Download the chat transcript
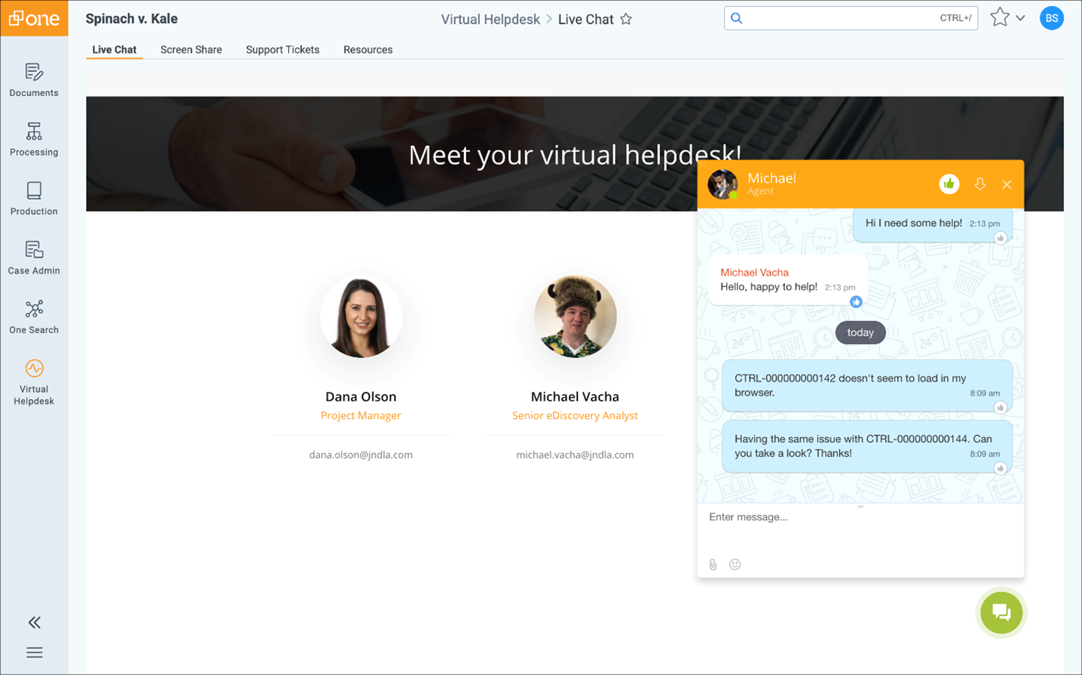1082x675 pixels. pyautogui.click(x=980, y=184)
